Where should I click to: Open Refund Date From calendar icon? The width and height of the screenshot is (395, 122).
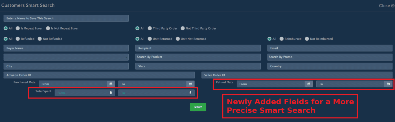309,84
